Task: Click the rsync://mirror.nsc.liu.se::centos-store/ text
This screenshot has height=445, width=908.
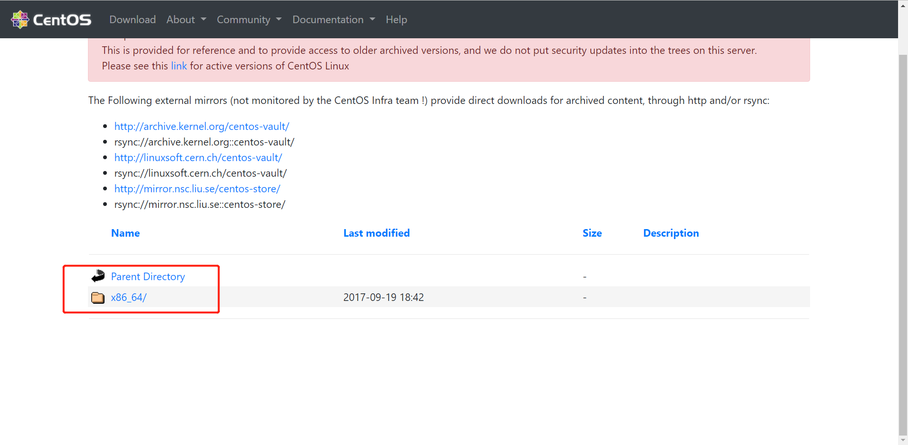Action: click(x=200, y=204)
